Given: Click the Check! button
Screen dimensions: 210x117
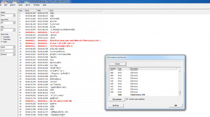Looking at the screenshot, I should pyautogui.click(x=117, y=64).
